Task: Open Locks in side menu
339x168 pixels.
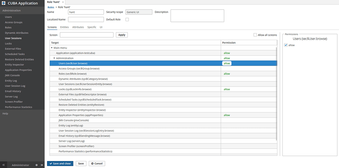Action: click(x=8, y=43)
